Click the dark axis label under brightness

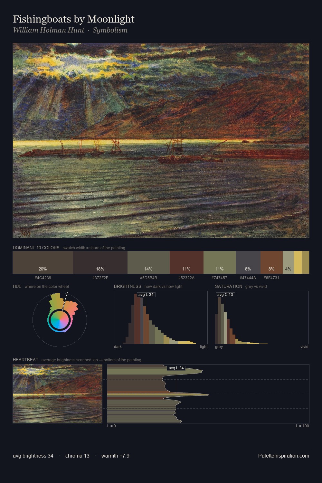tap(118, 347)
